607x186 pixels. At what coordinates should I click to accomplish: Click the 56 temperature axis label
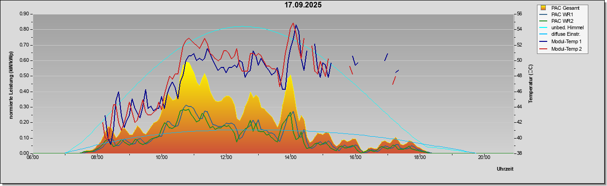(520, 14)
